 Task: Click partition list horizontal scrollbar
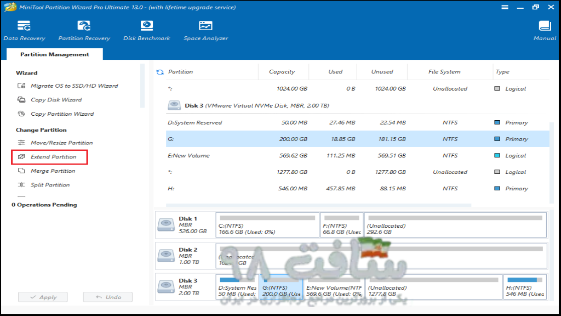click(x=318, y=205)
